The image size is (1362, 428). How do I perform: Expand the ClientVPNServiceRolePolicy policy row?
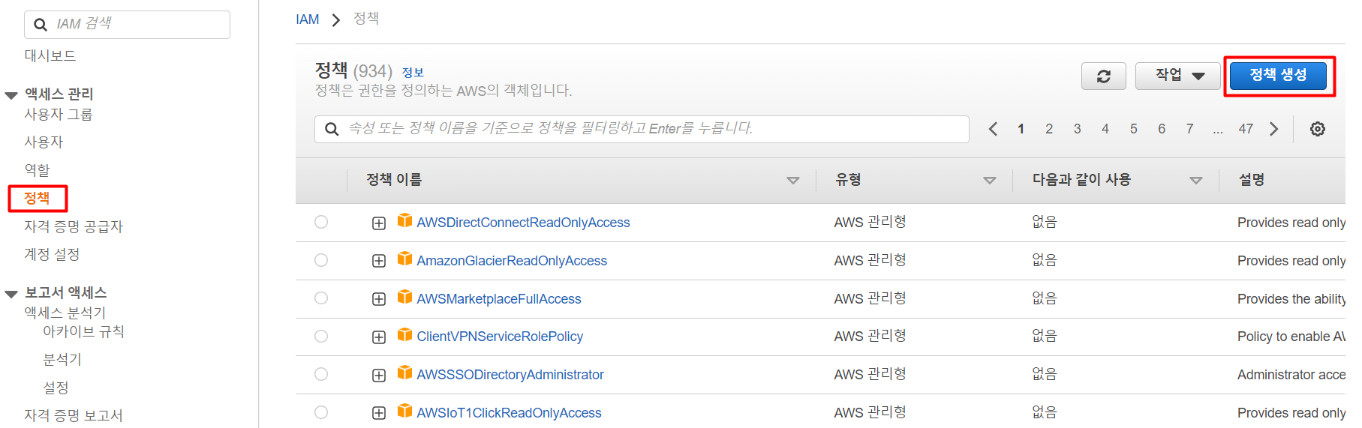[379, 337]
